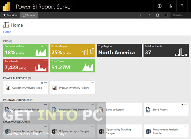This screenshot has height=139, width=191.
Task: Click the 'PAGINATED REPORTS (5)' heading
Action: tap(18, 100)
